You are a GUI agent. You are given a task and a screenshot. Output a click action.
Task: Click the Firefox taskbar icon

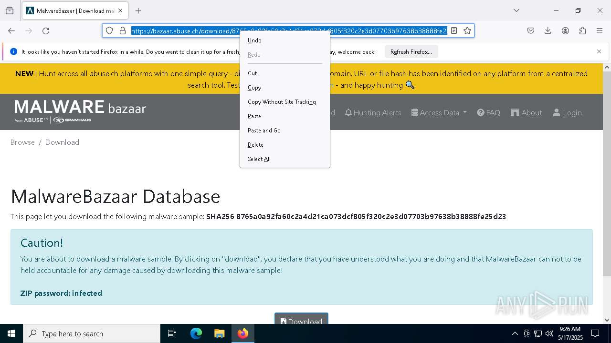[243, 333]
